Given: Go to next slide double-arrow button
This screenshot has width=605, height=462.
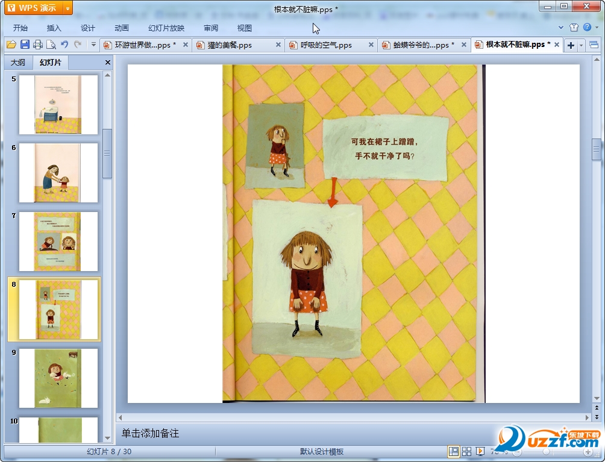Looking at the screenshot, I should (597, 417).
